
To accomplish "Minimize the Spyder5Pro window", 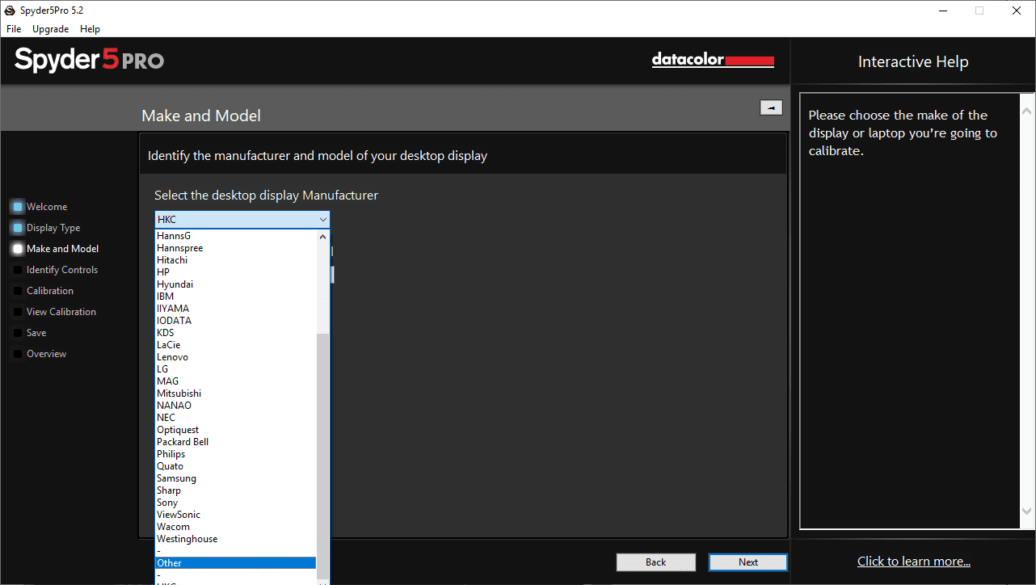I will point(942,11).
